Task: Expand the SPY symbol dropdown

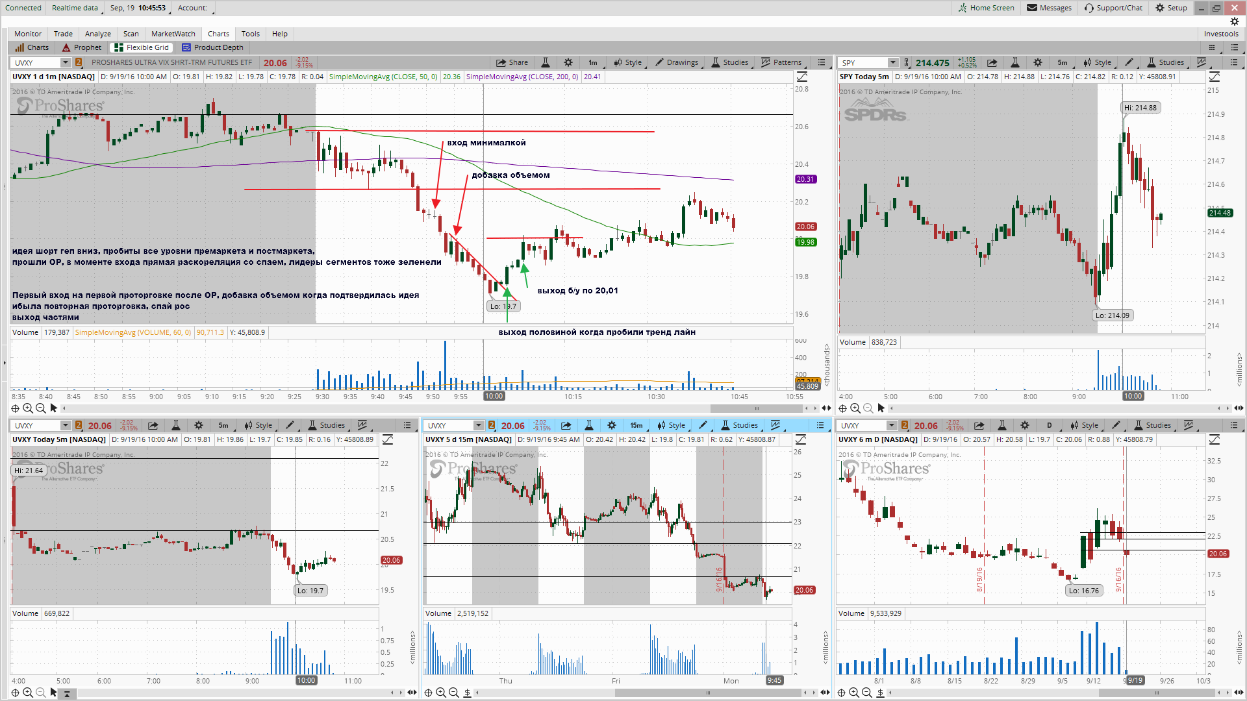Action: 893,62
